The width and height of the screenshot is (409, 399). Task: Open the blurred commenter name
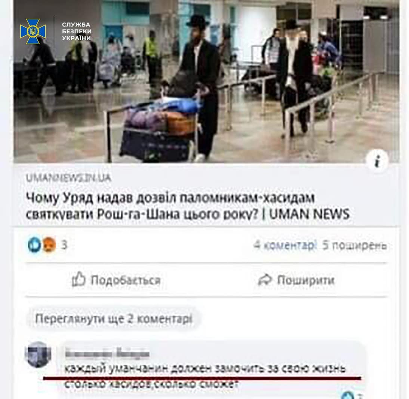pyautogui.click(x=107, y=354)
